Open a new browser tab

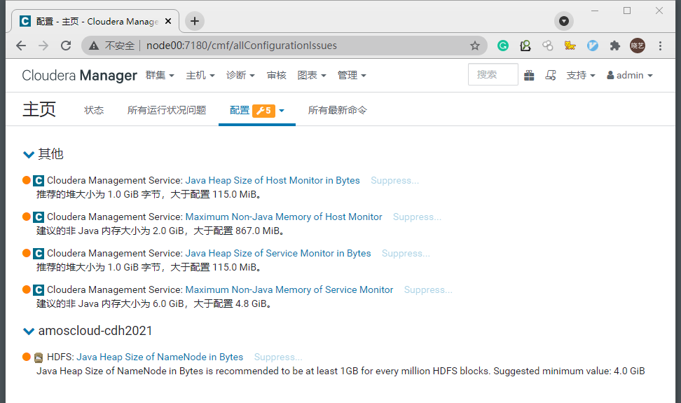coord(195,21)
